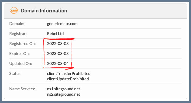Click the orange www globe icon
Image resolution: width=191 pixels, height=103 pixels.
coord(14,10)
